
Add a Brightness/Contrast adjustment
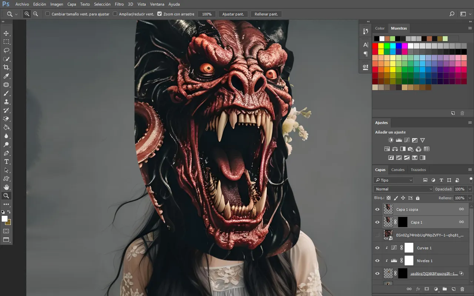tap(391, 140)
